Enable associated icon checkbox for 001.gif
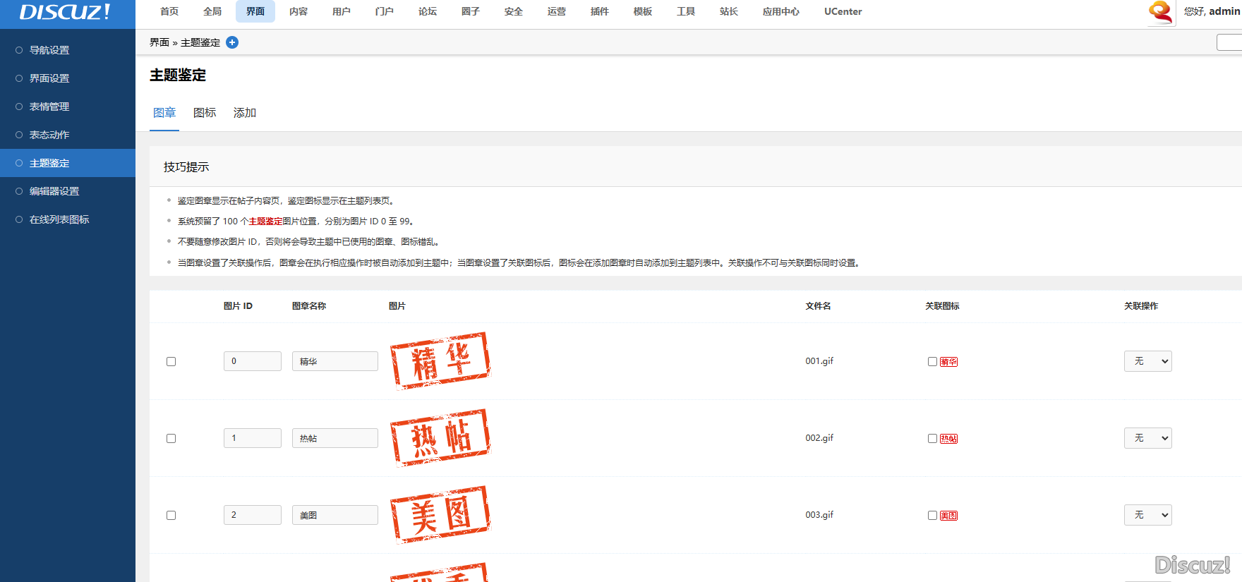 (x=932, y=362)
